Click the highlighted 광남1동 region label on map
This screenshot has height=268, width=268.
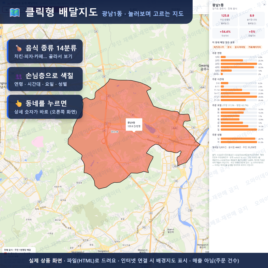point(115,131)
